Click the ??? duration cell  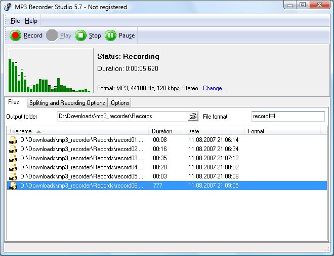(x=157, y=186)
